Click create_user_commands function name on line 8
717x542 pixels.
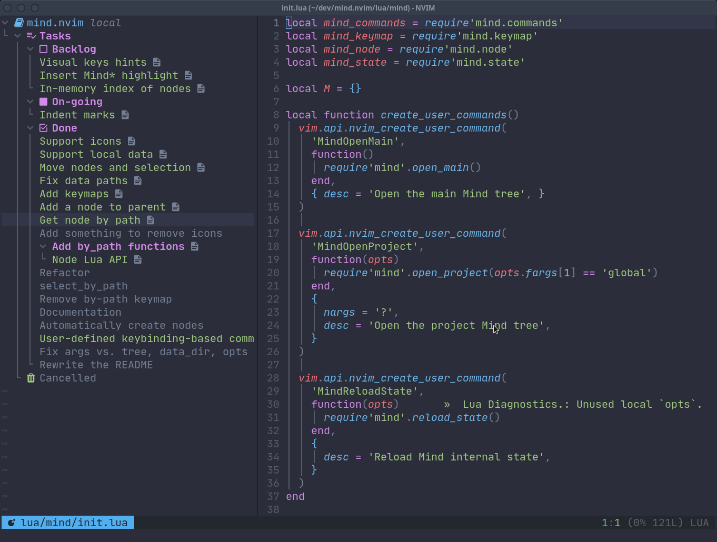(444, 115)
